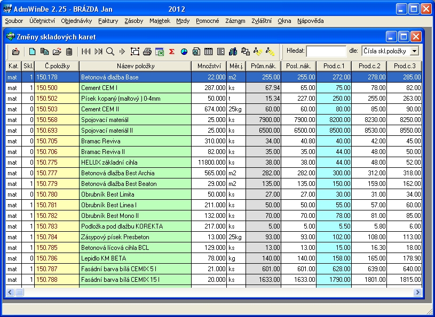Click the Skl. column header
Screen dimensions: 435x317
tap(28, 66)
